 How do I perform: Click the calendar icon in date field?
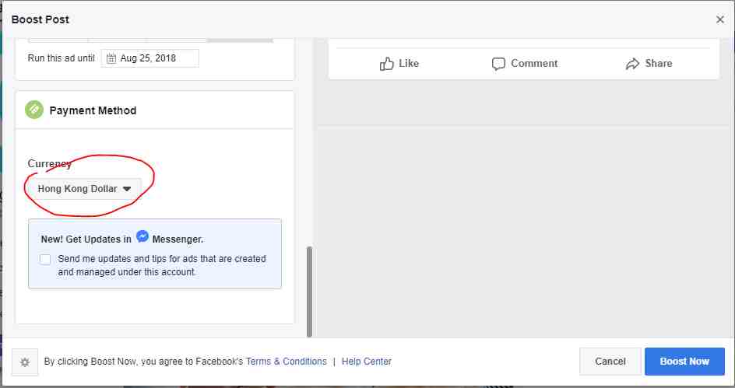point(111,58)
